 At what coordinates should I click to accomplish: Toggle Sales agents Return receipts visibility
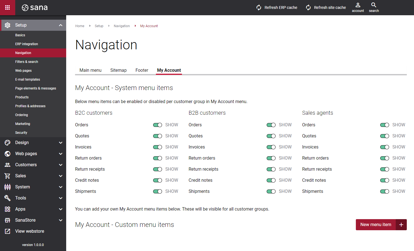tap(385, 169)
